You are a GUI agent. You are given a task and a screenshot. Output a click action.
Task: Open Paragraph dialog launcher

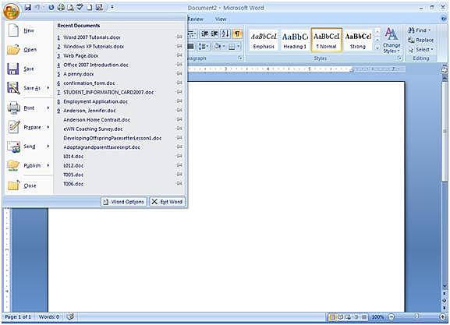240,58
